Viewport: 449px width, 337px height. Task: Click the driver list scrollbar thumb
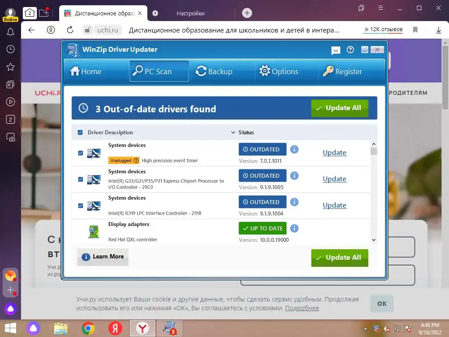[x=374, y=151]
